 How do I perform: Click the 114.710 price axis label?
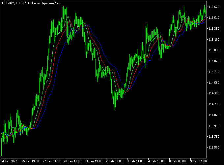coord(214,72)
